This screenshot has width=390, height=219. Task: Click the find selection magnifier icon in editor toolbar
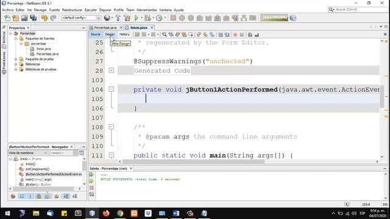pos(164,35)
